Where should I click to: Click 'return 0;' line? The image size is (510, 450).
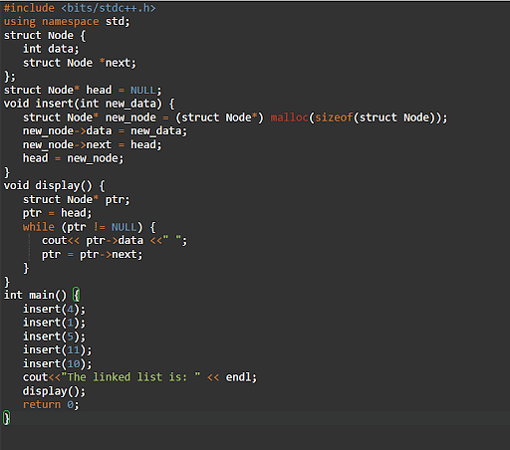[x=51, y=405]
